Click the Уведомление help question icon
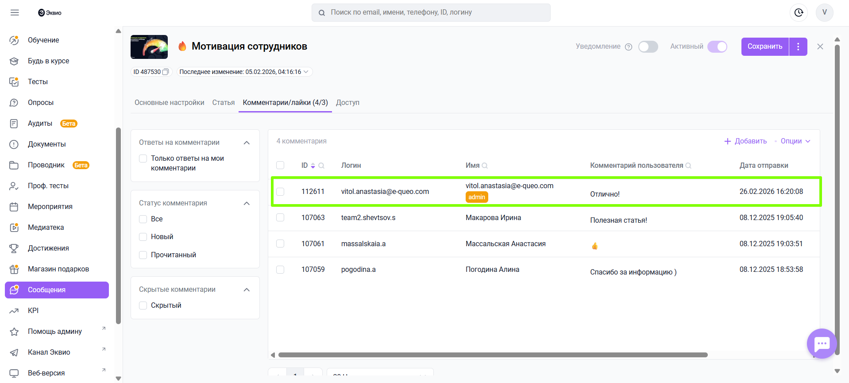 click(628, 47)
